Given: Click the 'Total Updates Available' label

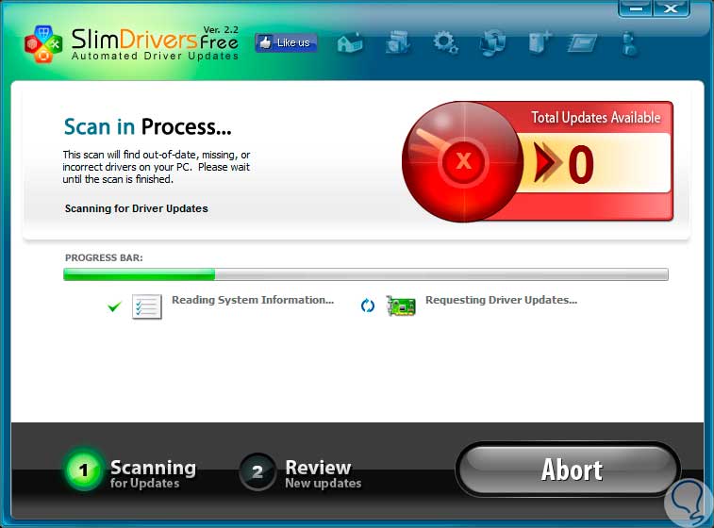Looking at the screenshot, I should click(x=596, y=118).
